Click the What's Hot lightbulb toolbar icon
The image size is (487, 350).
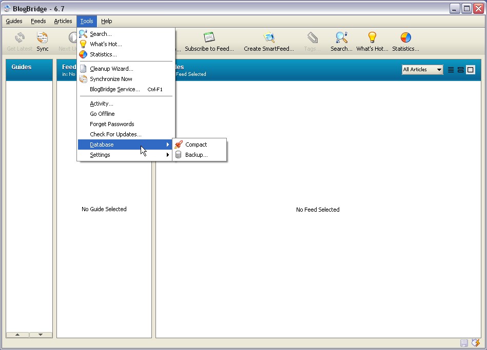pyautogui.click(x=372, y=37)
